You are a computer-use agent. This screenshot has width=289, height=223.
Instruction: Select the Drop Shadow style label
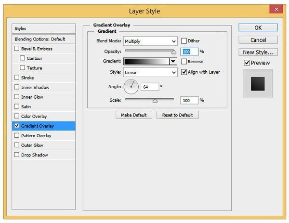click(x=35, y=155)
